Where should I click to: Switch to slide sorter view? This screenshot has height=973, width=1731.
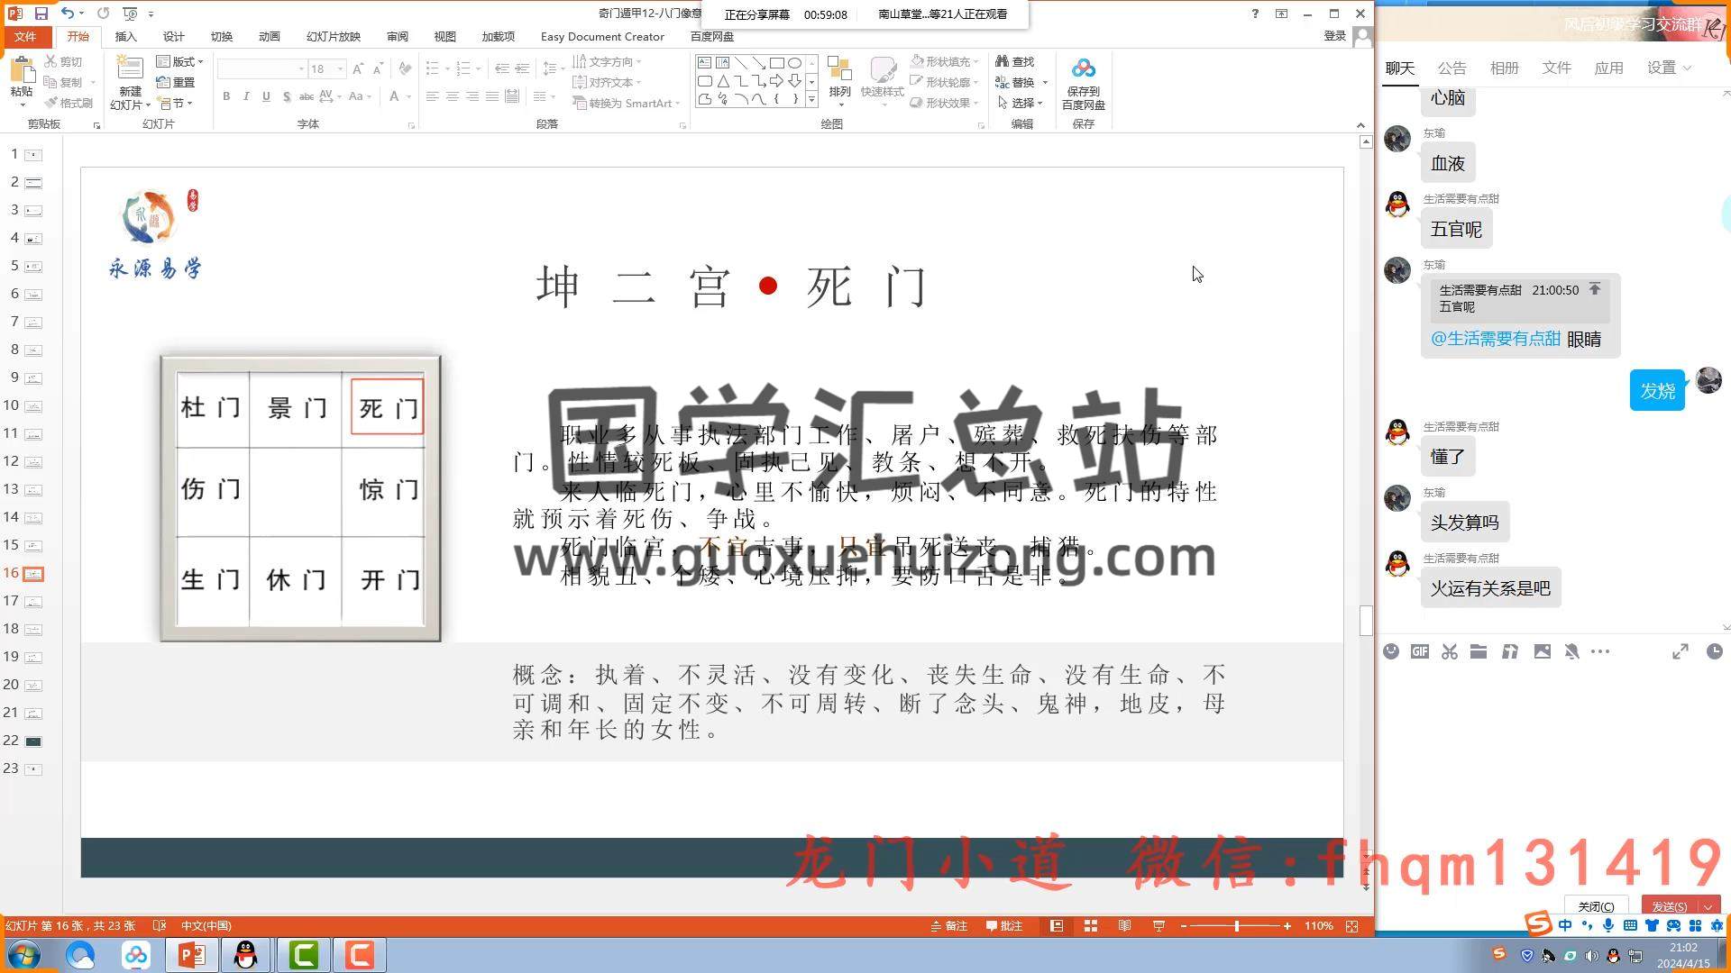pyautogui.click(x=1090, y=926)
